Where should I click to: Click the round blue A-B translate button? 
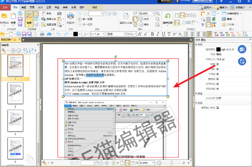tap(242, 61)
